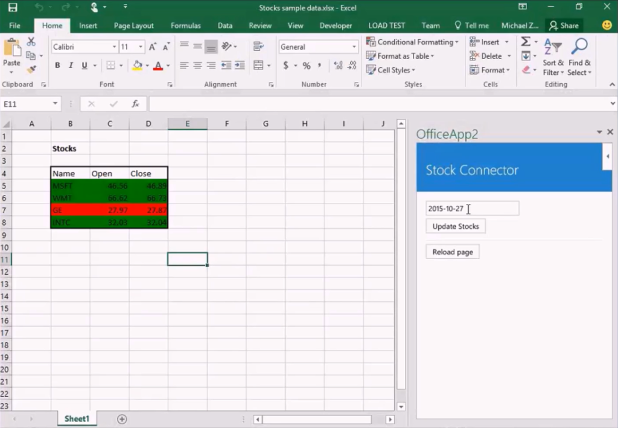618x428 pixels.
Task: Toggle Align Left button
Action: [184, 65]
